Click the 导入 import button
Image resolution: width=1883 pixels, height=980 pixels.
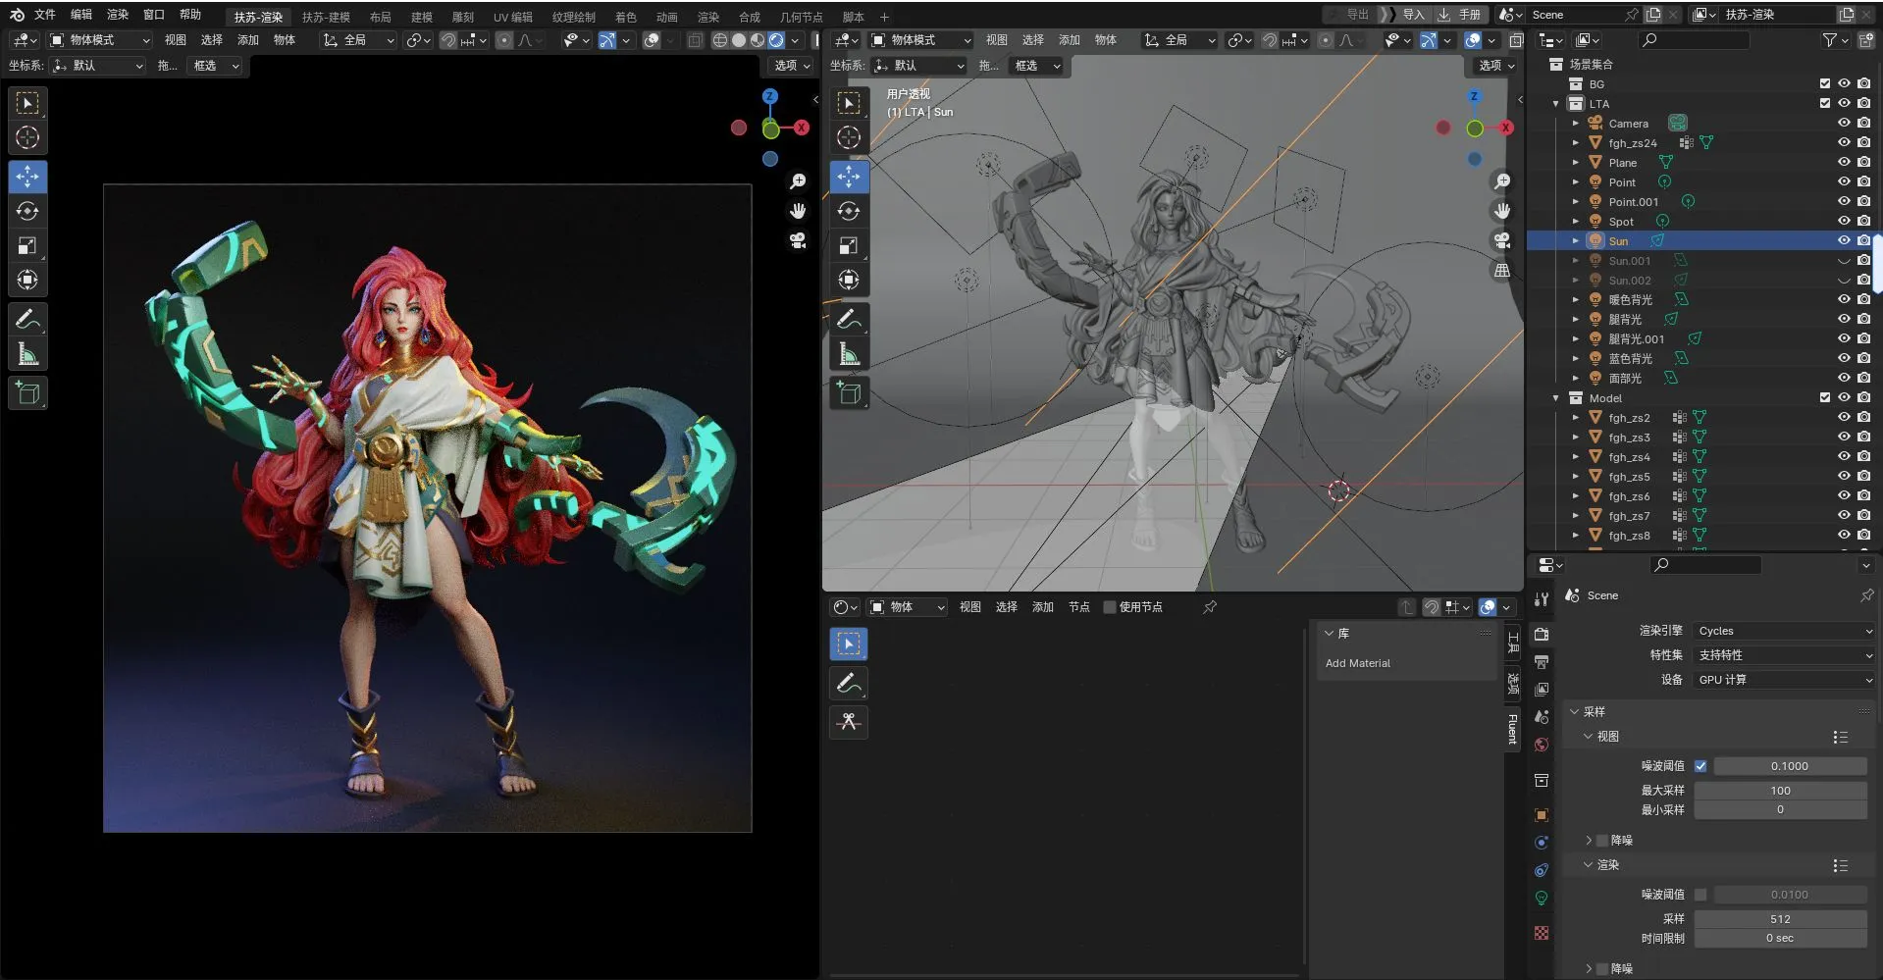(1412, 15)
